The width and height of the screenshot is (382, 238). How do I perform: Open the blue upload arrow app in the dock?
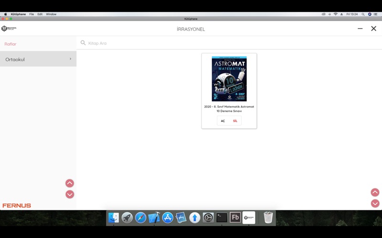pos(195,218)
